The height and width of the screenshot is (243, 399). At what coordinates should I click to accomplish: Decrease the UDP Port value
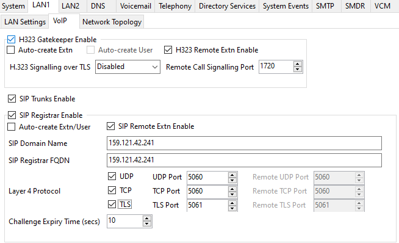232,180
